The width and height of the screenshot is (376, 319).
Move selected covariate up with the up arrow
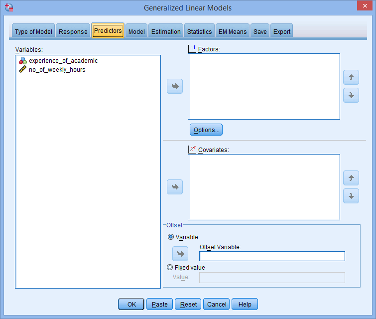pyautogui.click(x=351, y=178)
